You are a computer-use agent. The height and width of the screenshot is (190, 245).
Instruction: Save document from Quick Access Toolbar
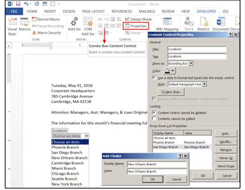point(18,4)
